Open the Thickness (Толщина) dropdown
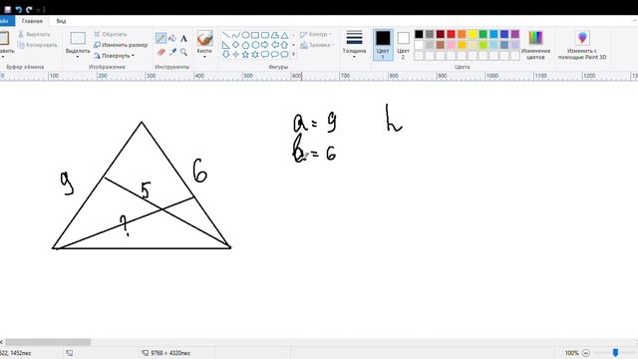Screen dimensions: 638x359 354,45
